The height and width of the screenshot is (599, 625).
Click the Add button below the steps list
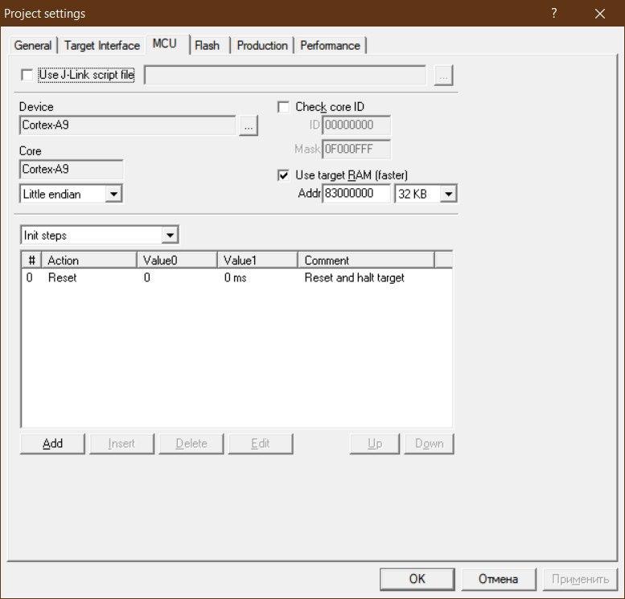[52, 444]
